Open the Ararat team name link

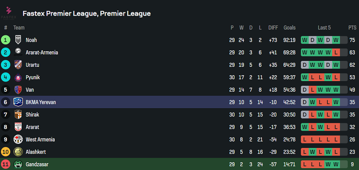point(33,127)
